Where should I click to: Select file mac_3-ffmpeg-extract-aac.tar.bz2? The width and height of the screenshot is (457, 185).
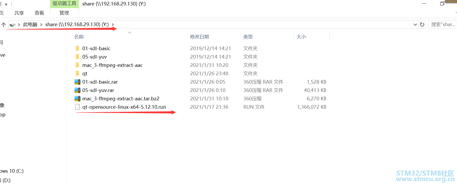[121, 99]
